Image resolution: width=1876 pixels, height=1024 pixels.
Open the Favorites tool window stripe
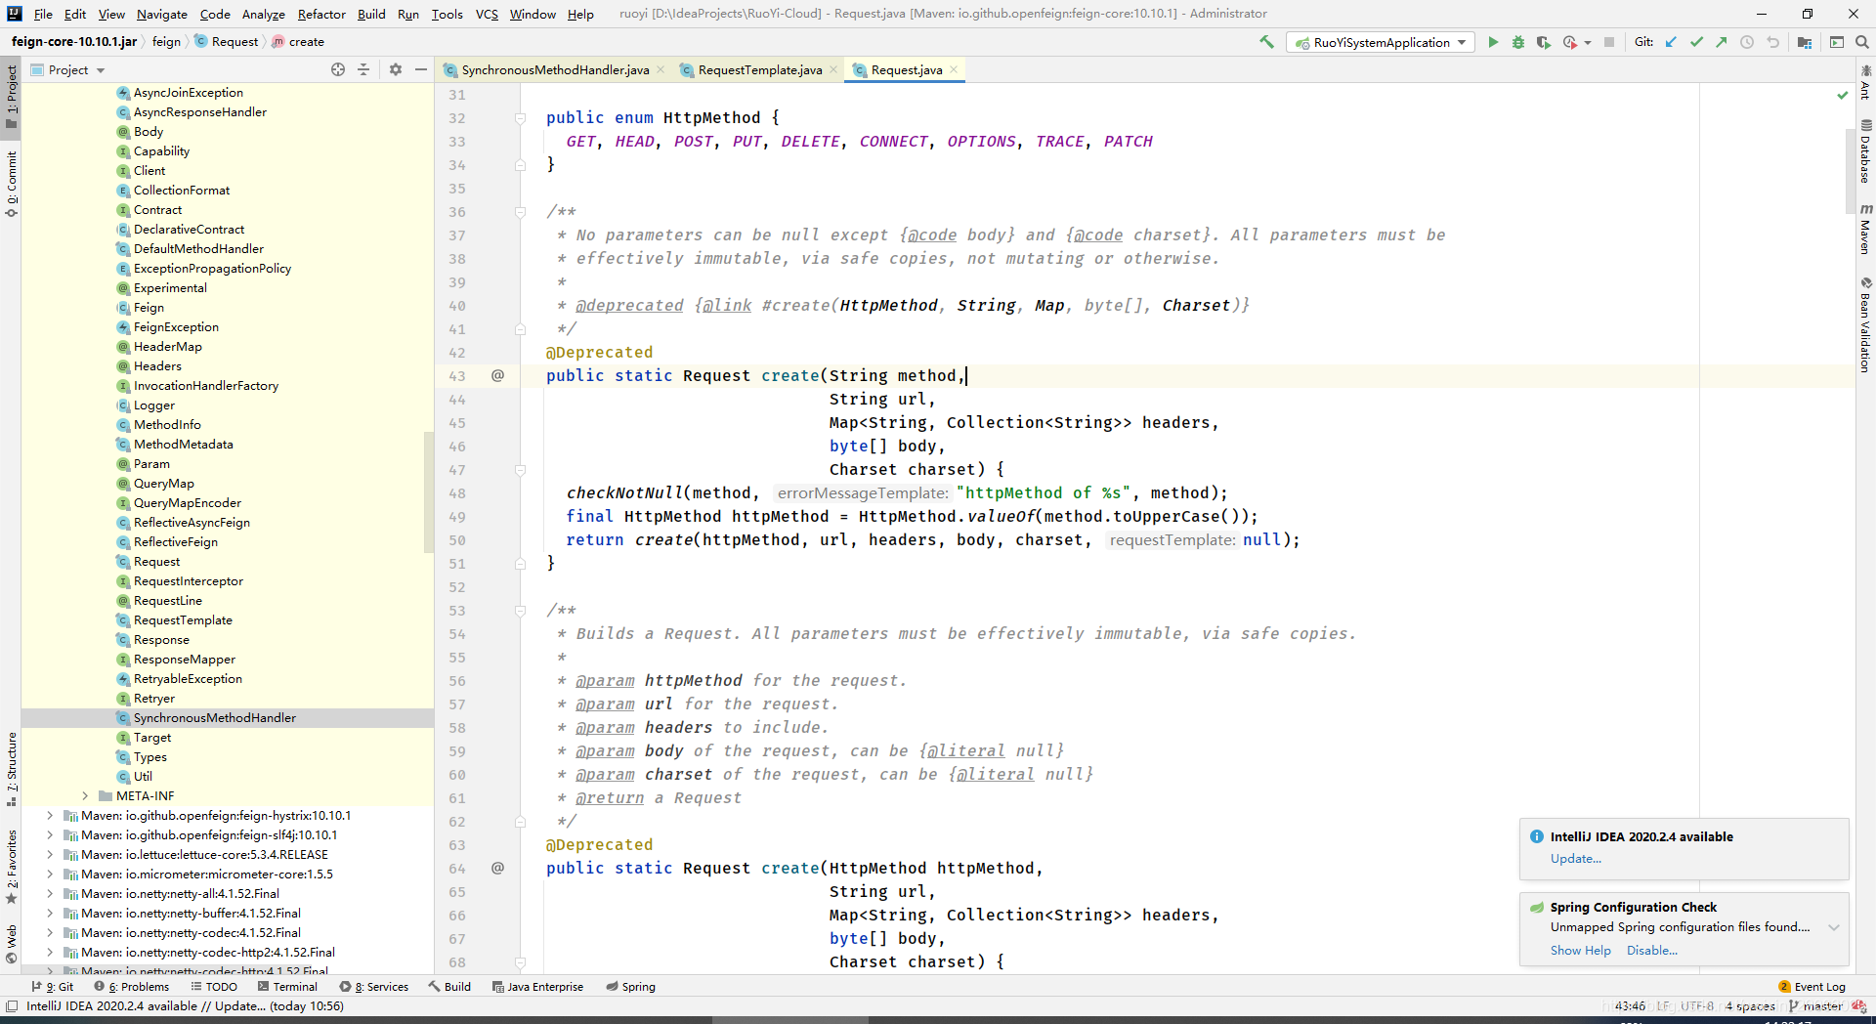click(11, 867)
